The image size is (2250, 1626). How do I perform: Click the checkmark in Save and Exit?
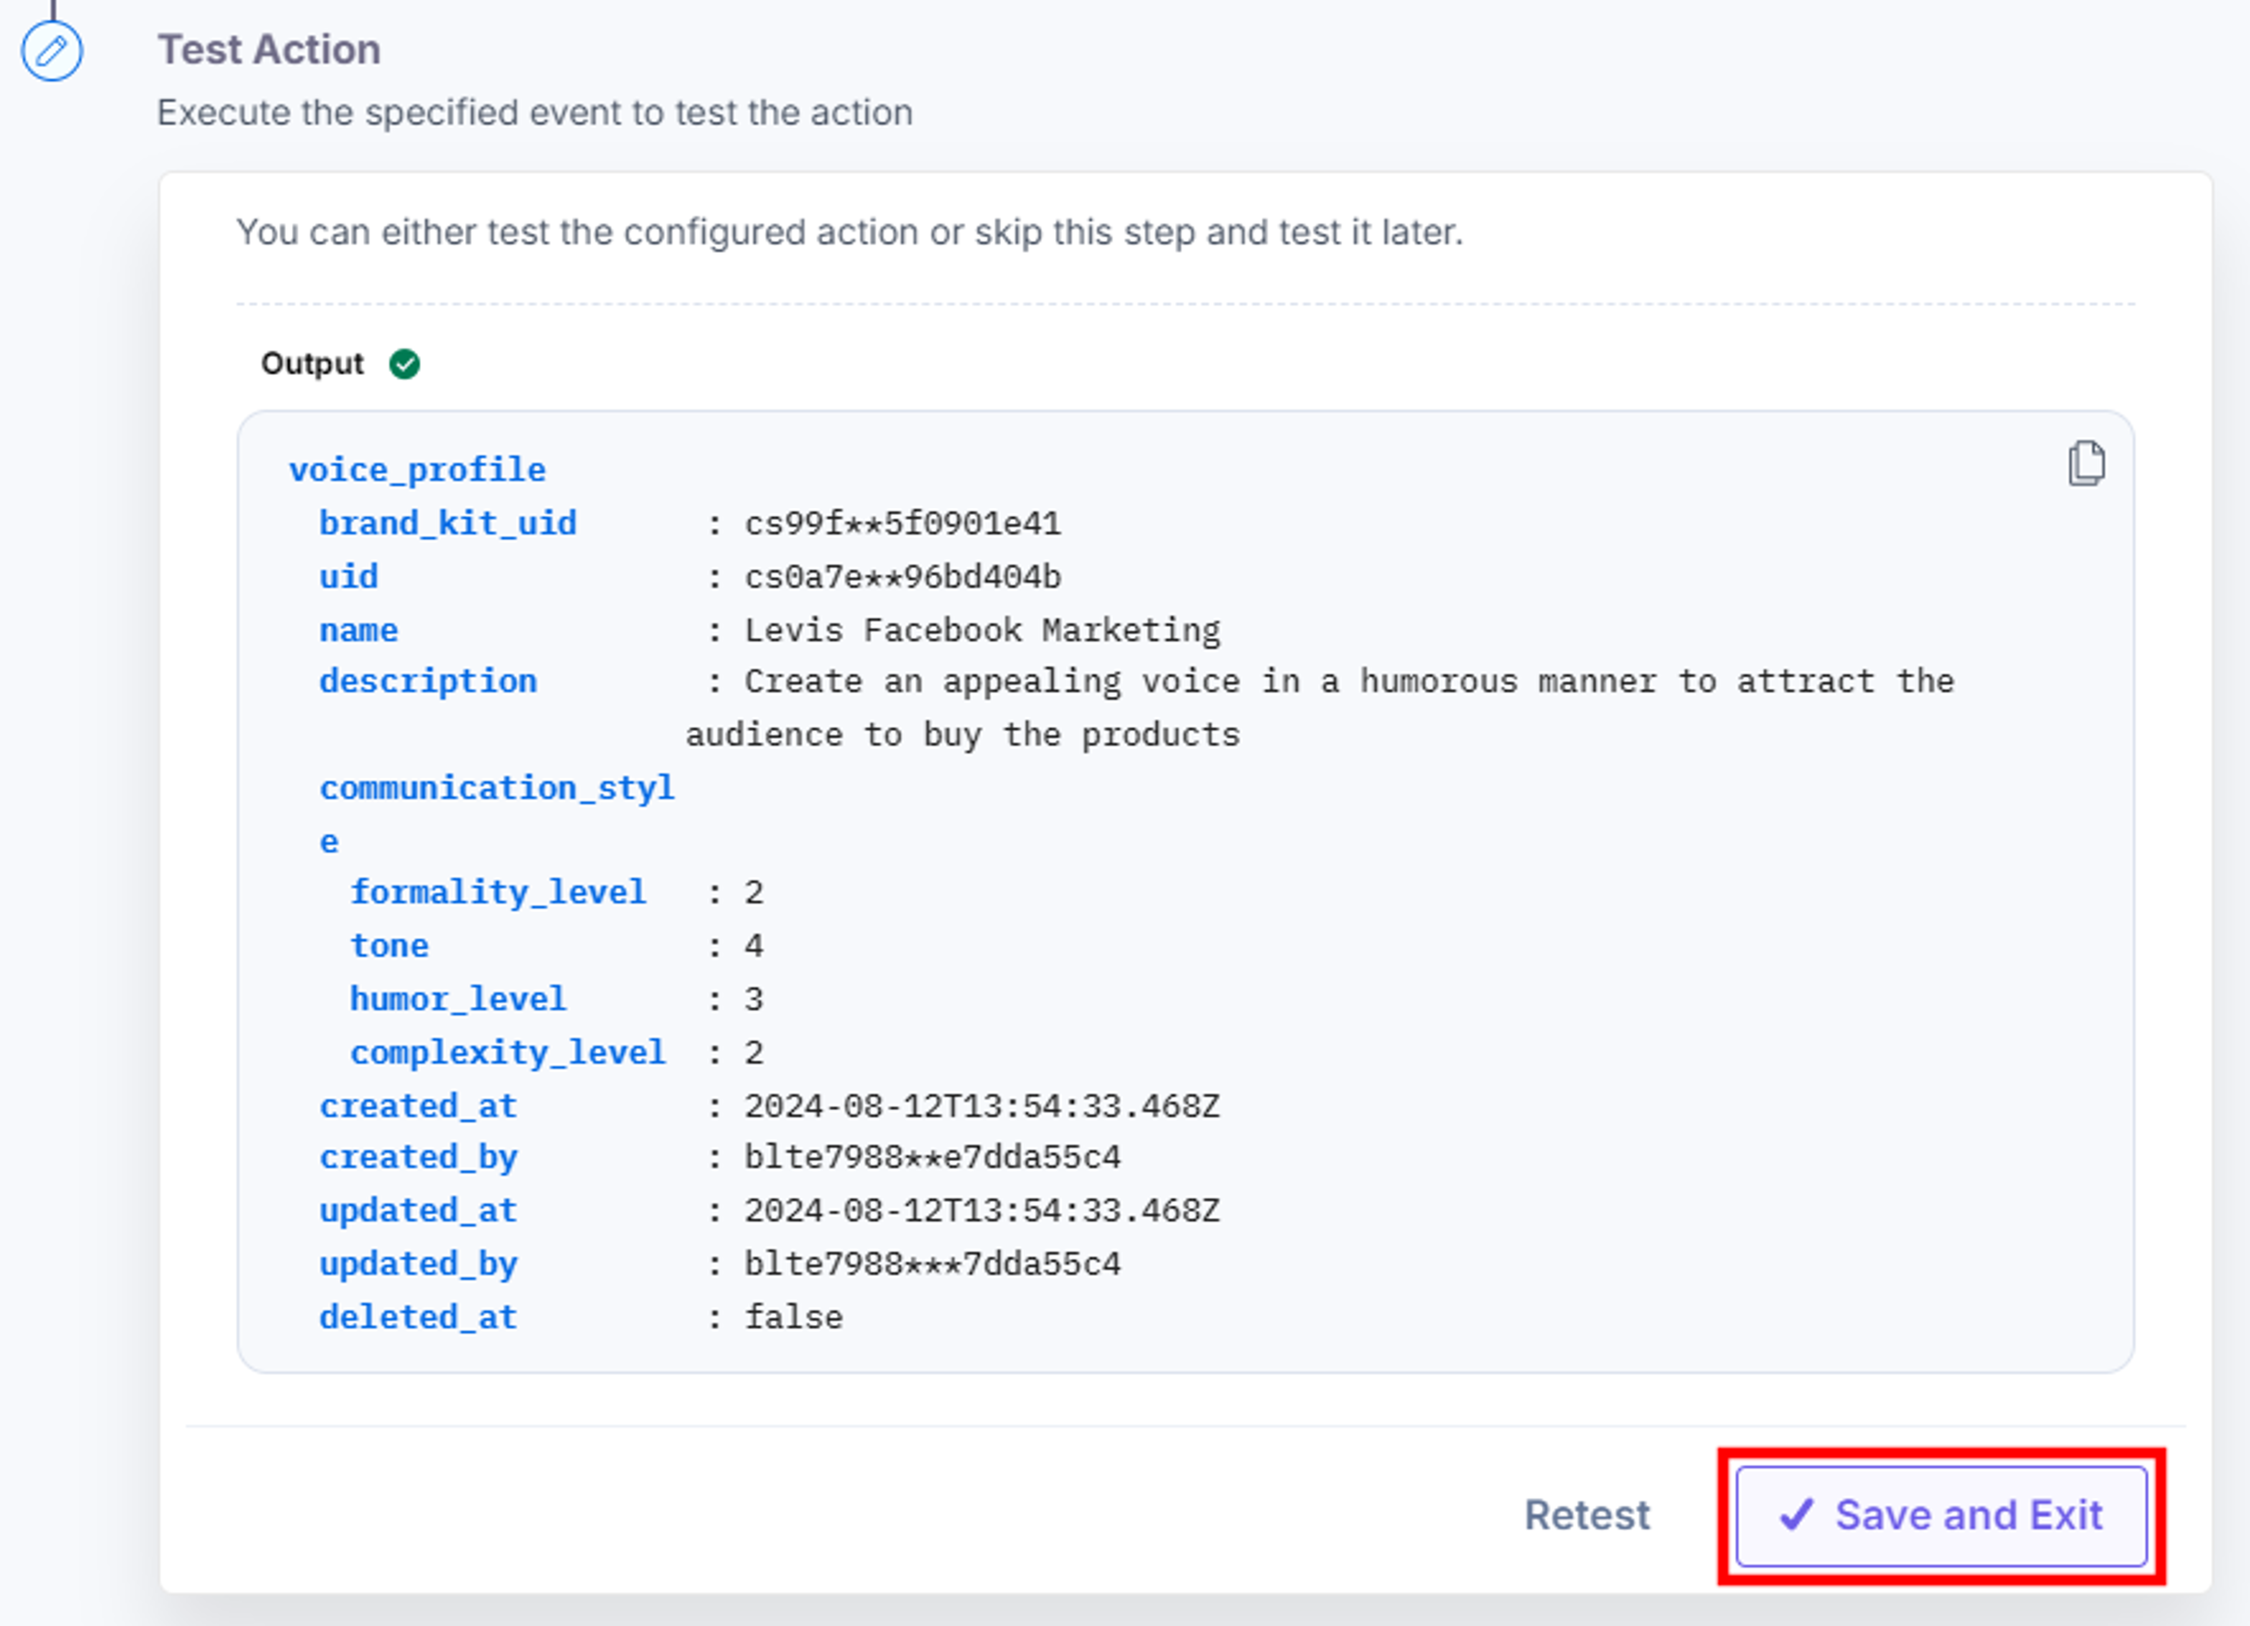pos(1796,1515)
